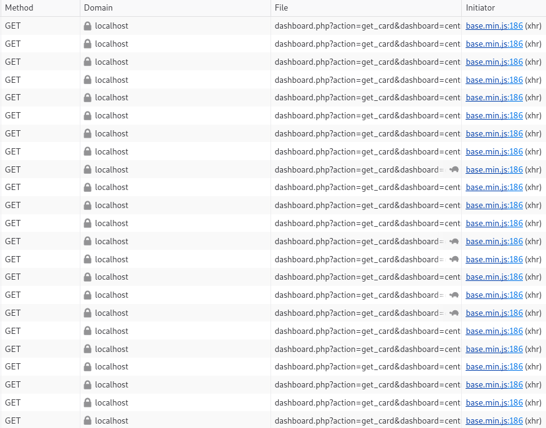Open base.min.js:186 link in the first row
This screenshot has width=546, height=428.
494,26
